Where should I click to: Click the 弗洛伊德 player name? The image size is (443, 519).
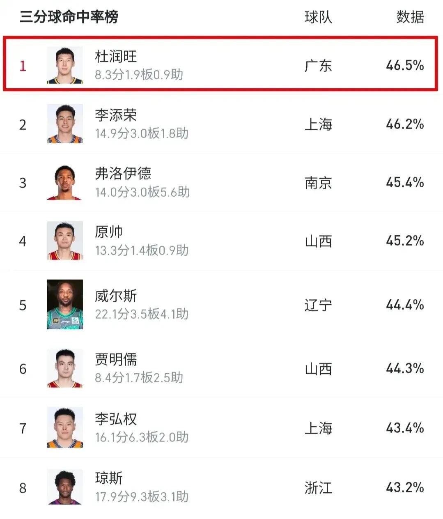tap(123, 173)
